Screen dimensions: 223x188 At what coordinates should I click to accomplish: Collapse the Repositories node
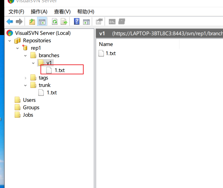click(x=10, y=41)
